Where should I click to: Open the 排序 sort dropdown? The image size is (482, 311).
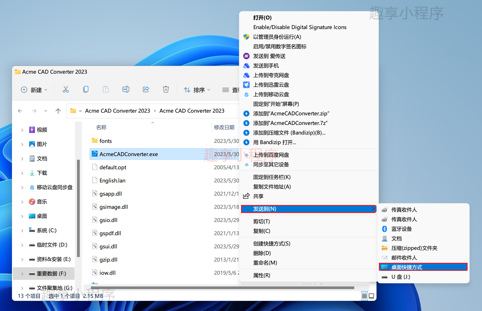(x=197, y=90)
